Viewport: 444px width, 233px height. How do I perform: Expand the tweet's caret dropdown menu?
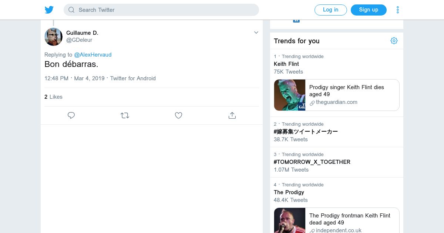point(256,33)
